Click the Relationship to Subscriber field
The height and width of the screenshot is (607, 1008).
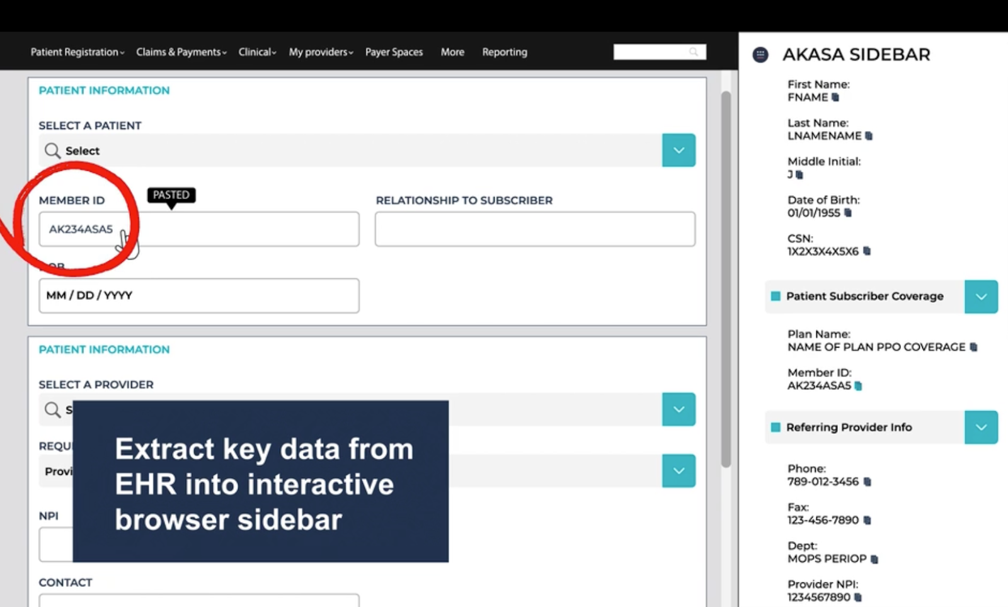535,229
